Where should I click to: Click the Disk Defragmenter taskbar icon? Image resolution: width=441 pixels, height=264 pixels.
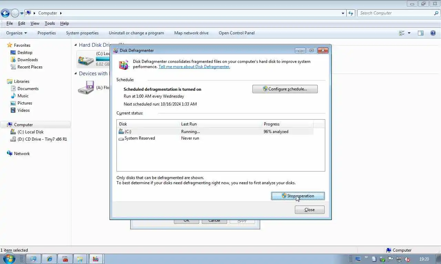95,259
